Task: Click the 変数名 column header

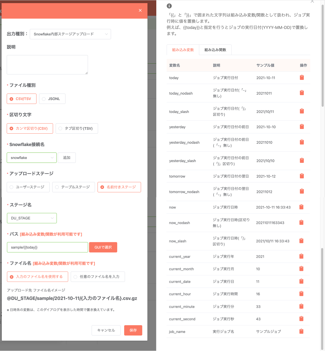Action: click(175, 65)
